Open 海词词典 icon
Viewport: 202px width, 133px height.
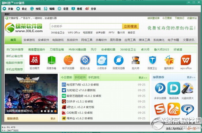[174, 88]
